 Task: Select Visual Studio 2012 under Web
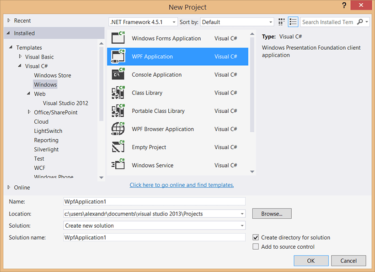pos(65,103)
